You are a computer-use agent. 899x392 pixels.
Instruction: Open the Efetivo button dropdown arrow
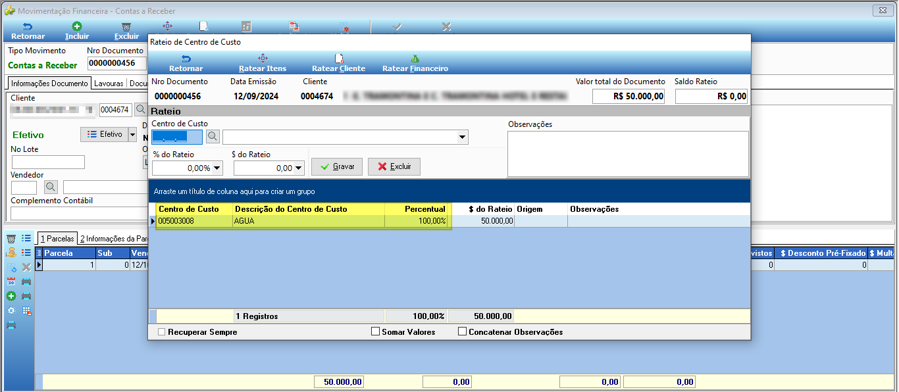(132, 134)
